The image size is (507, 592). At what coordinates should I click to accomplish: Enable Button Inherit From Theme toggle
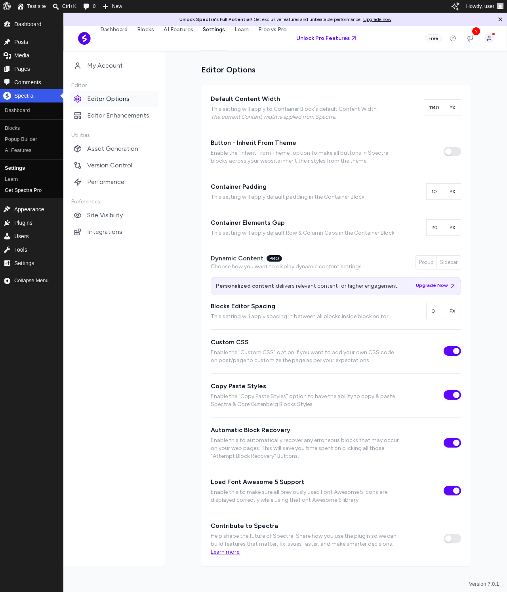452,152
